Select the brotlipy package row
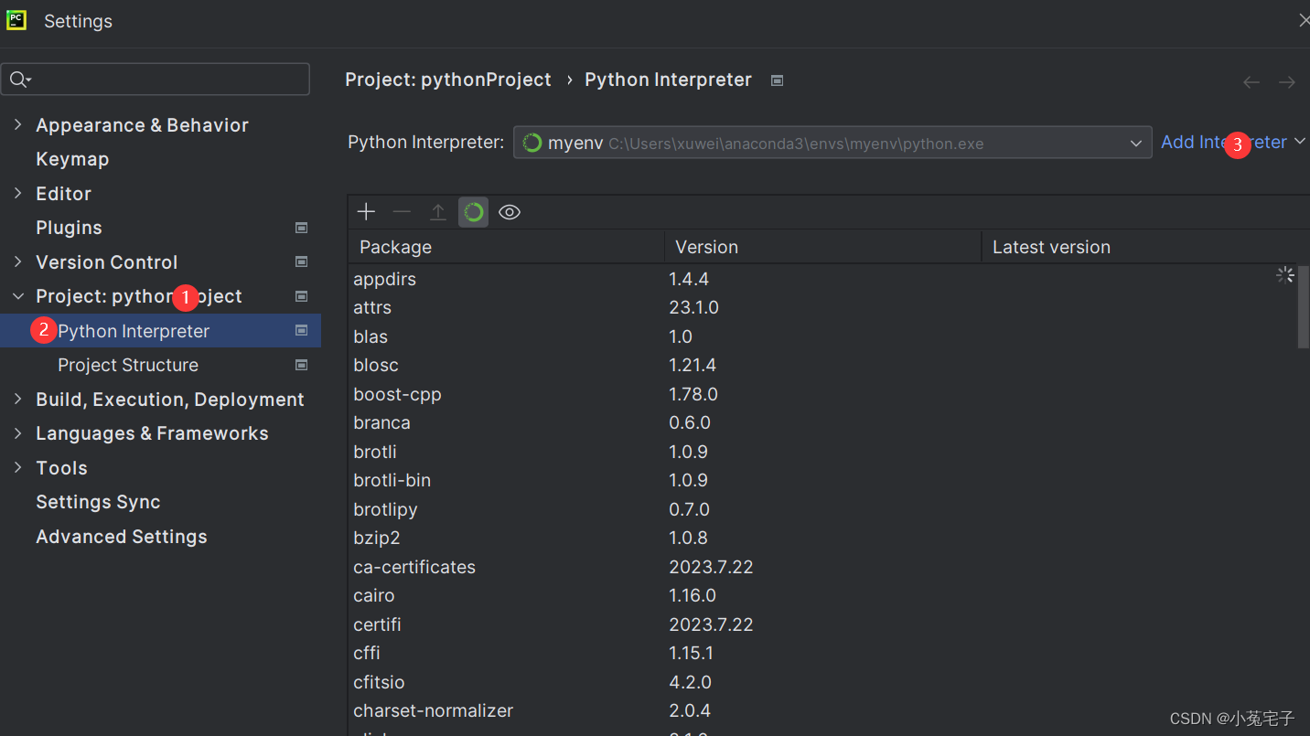1310x736 pixels. 823,509
